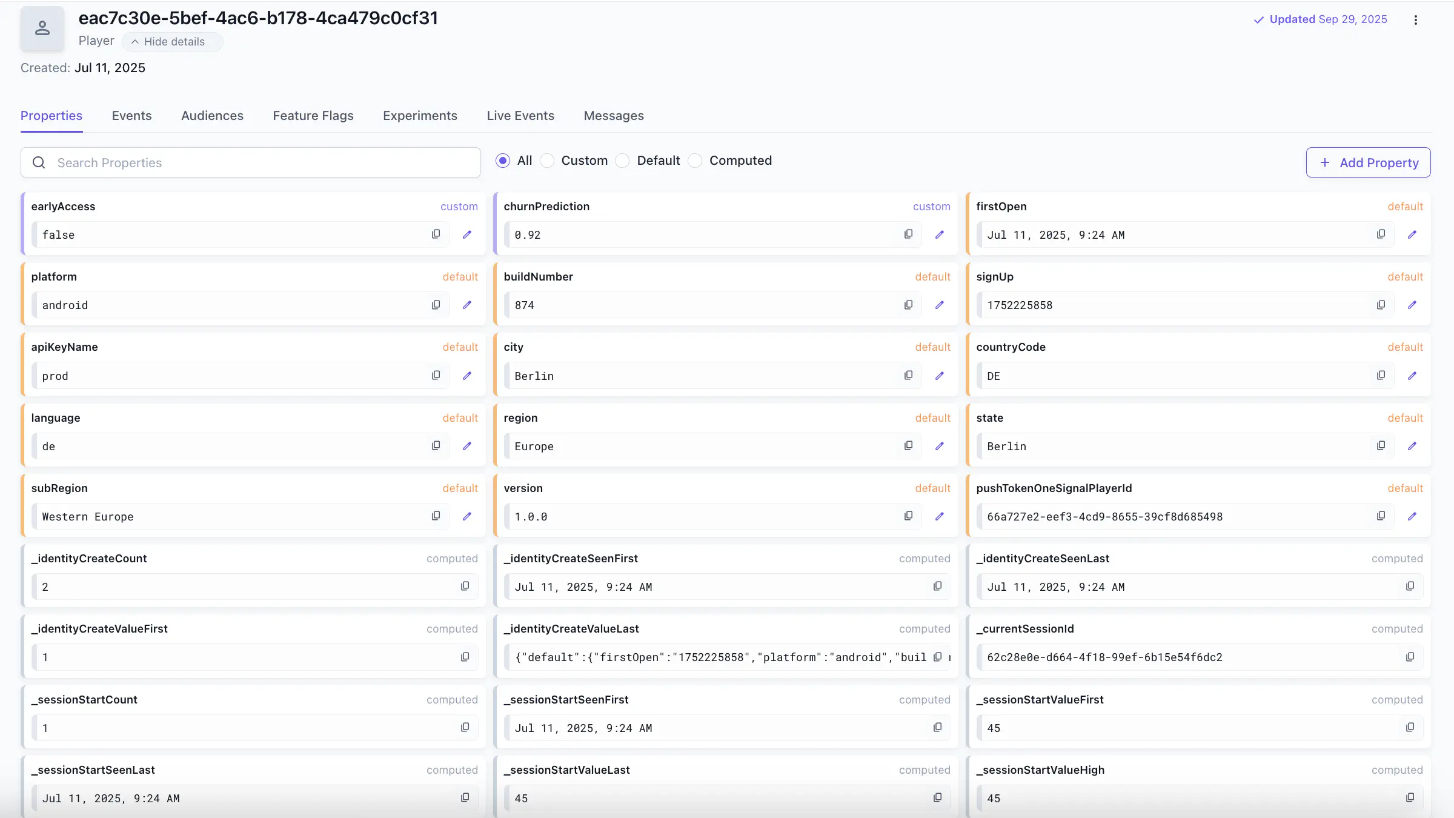This screenshot has height=818, width=1454.
Task: Collapse details using Hide details
Action: tap(172, 41)
